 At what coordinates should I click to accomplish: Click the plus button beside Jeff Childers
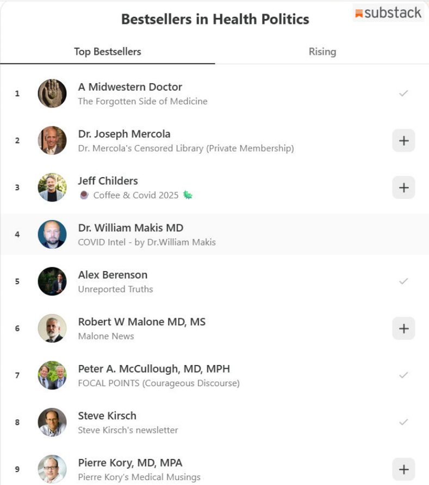click(x=403, y=187)
